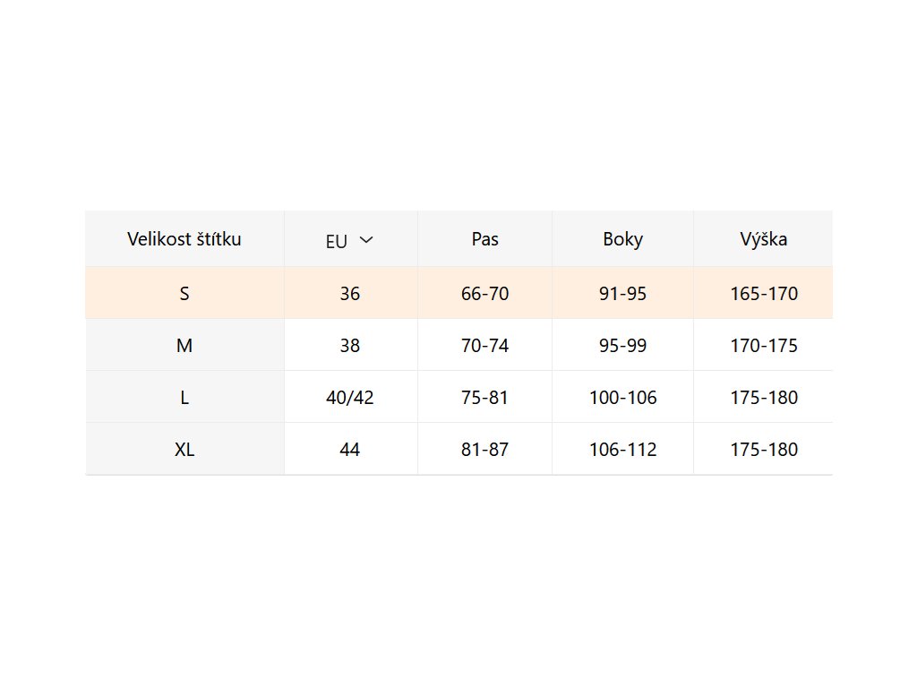Click height value 165-170 cell
This screenshot has width=917, height=688.
pos(763,293)
